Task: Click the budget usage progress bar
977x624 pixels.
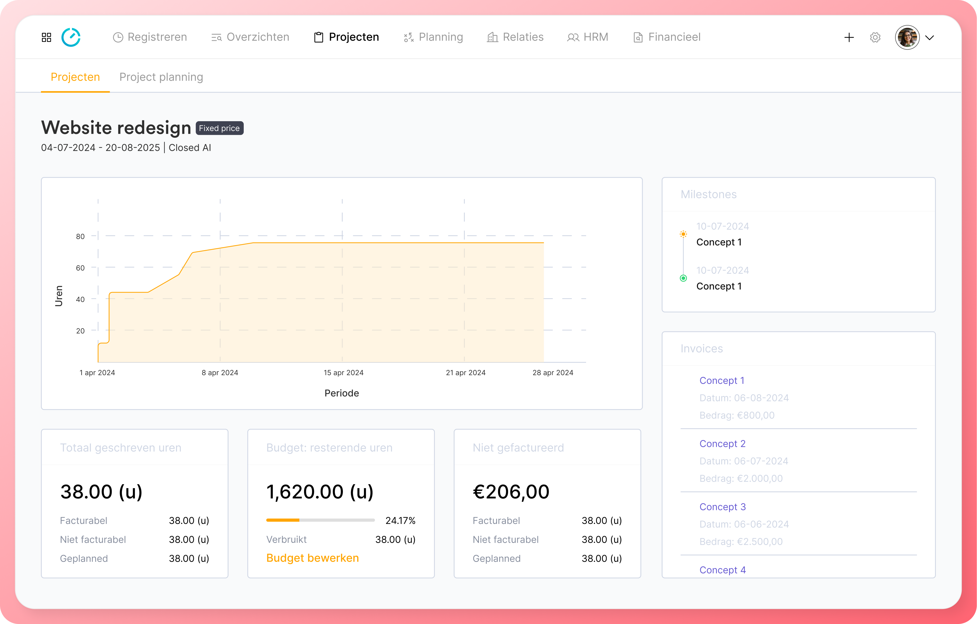Action: [320, 520]
